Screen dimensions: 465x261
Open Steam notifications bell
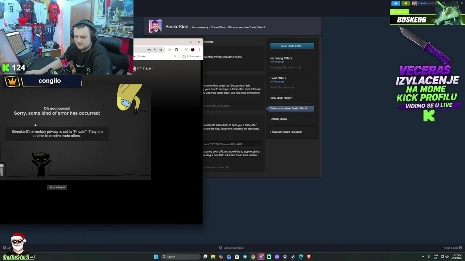(406, 3)
